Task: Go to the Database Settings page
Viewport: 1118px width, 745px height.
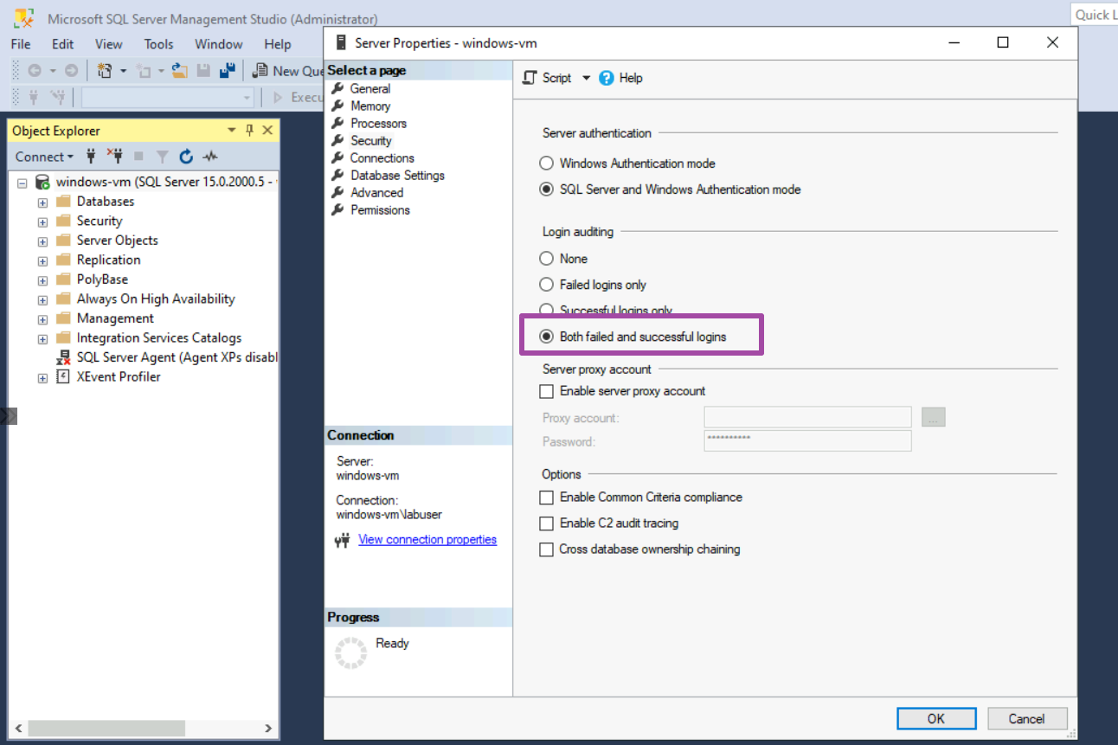Action: click(397, 175)
